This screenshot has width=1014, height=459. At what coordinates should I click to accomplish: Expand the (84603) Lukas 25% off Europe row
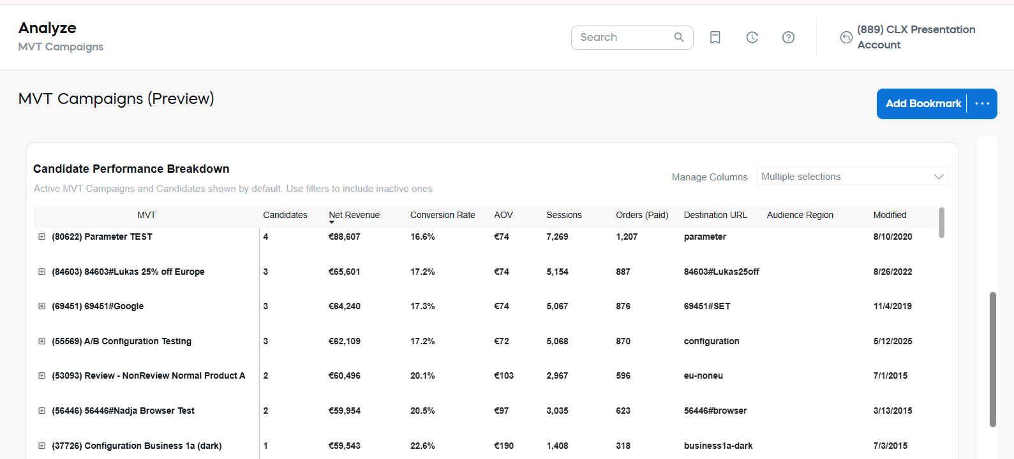tap(41, 272)
